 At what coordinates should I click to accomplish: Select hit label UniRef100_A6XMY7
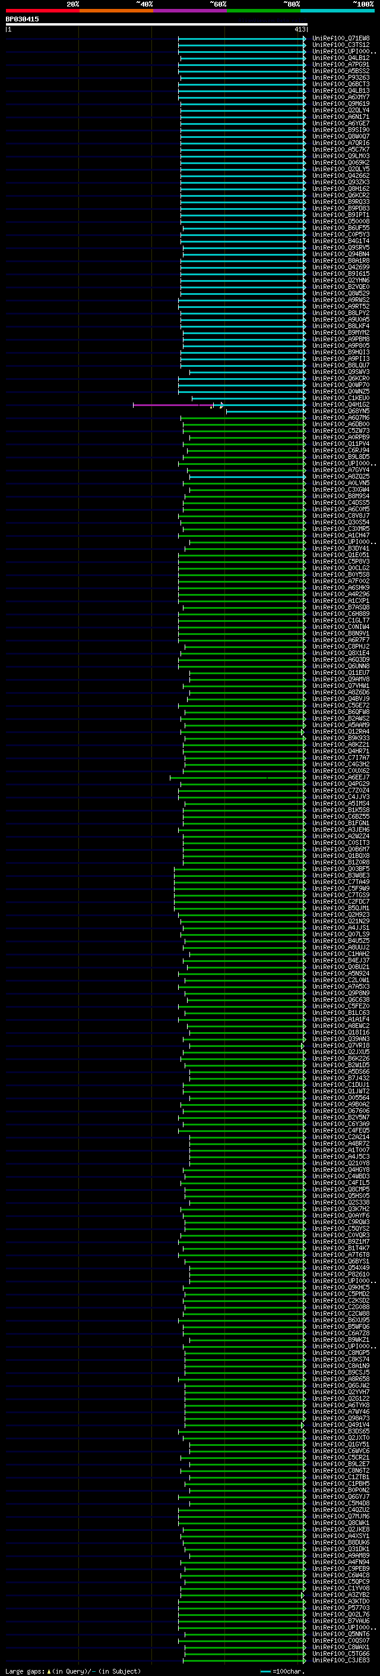coord(341,97)
